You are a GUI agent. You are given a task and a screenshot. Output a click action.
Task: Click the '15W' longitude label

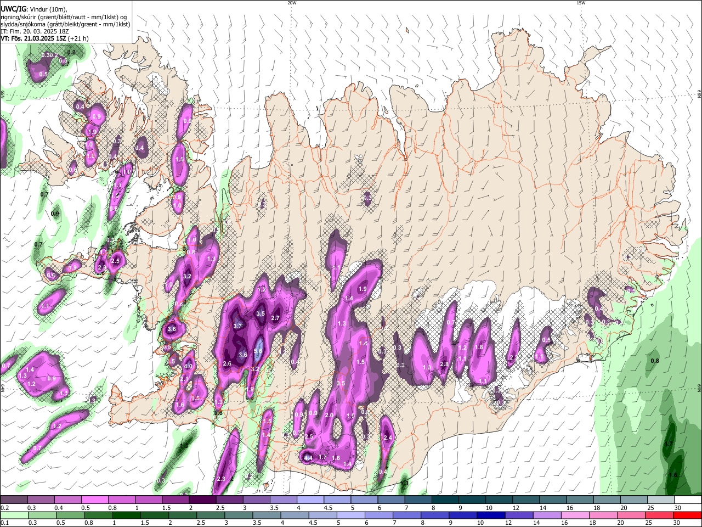point(580,3)
